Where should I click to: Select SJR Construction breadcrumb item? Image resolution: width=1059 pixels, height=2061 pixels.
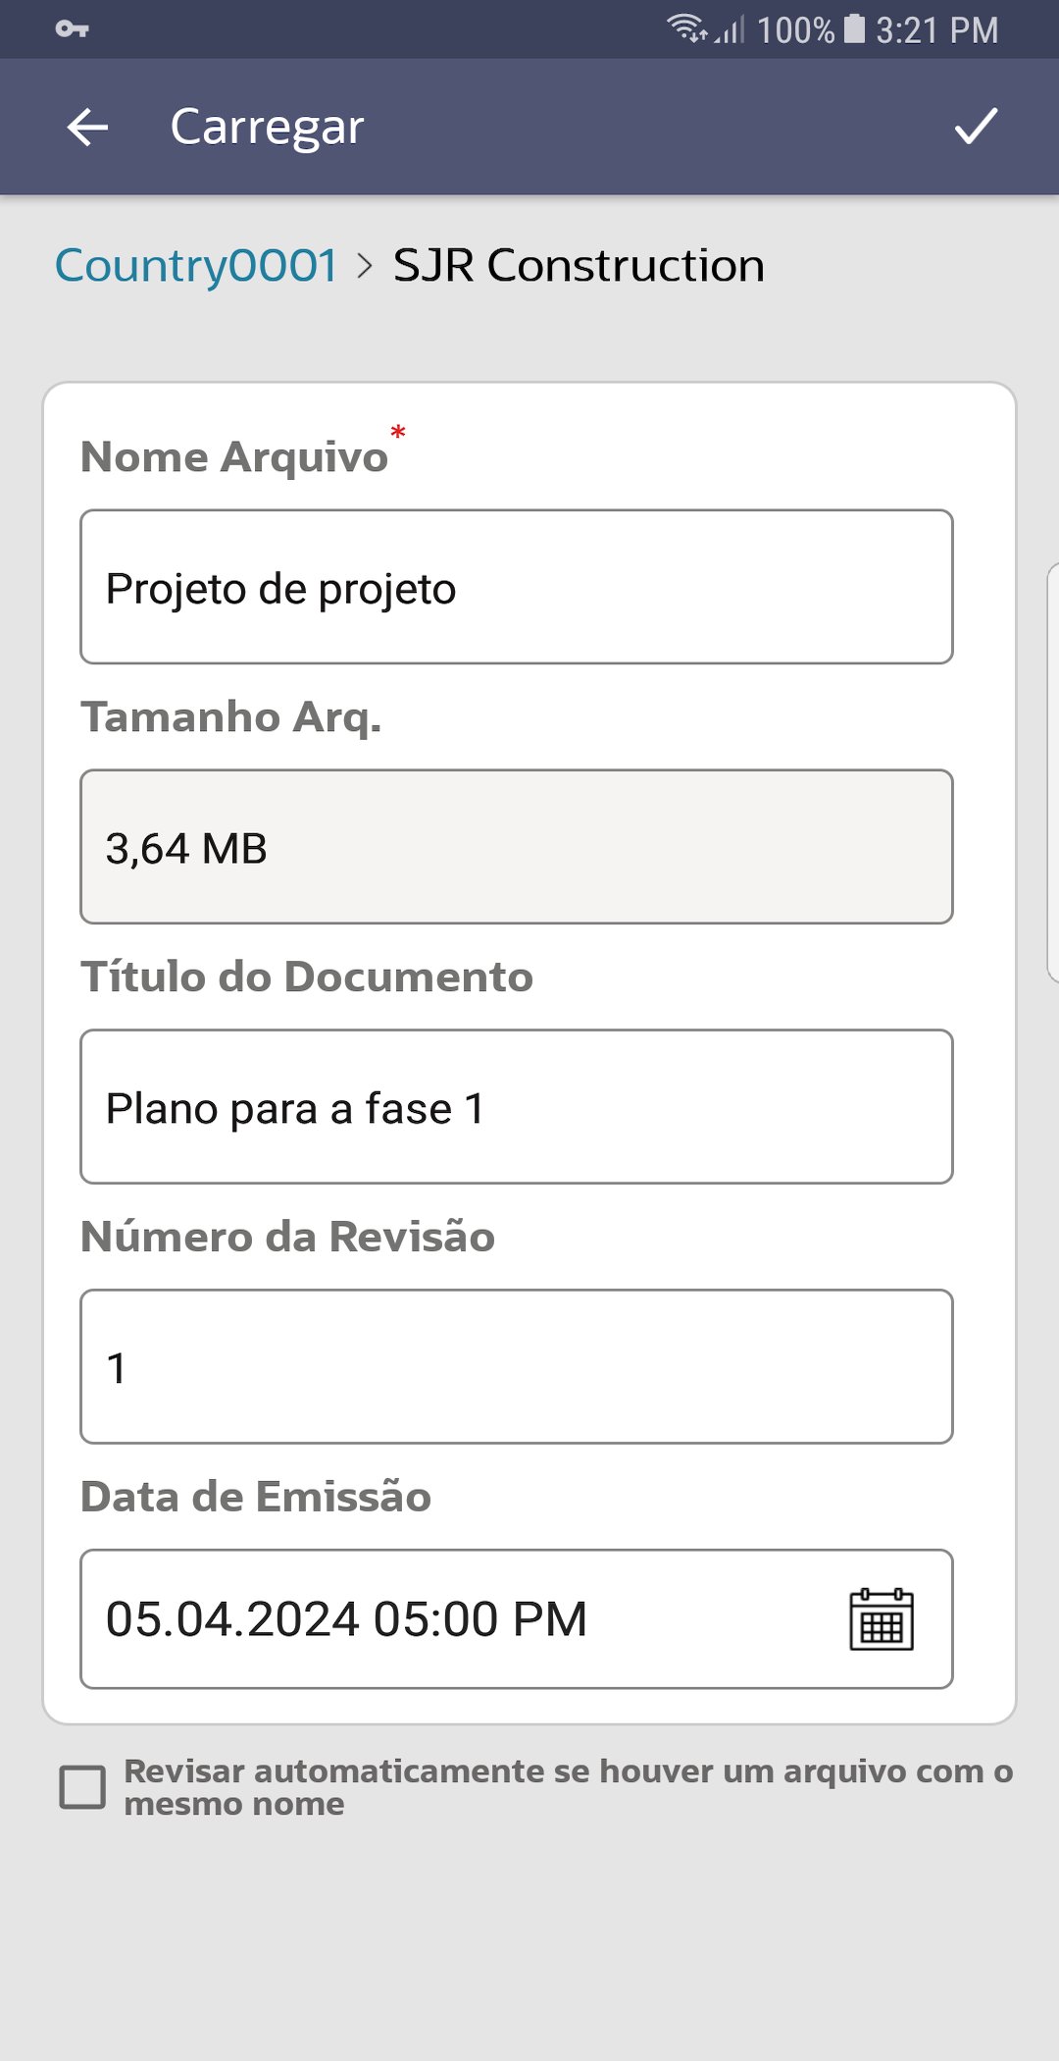click(579, 266)
